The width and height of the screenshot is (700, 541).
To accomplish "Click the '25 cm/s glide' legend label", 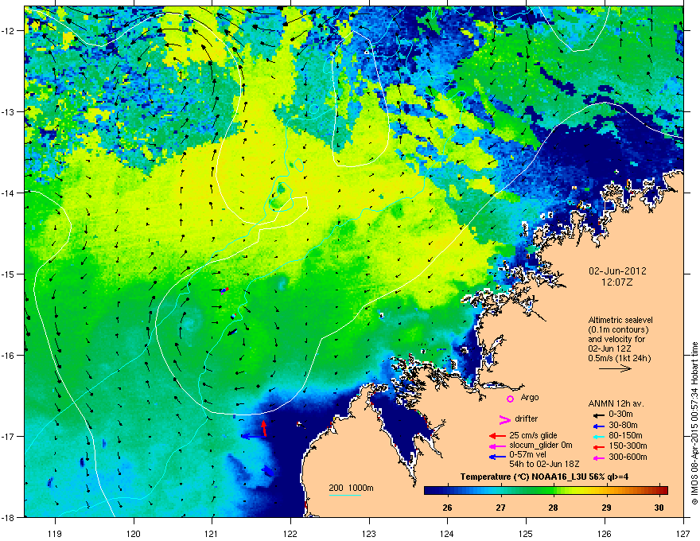I will [x=534, y=435].
